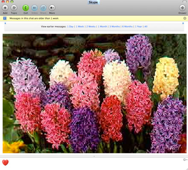Click the red heart emoticon in input

6,163
